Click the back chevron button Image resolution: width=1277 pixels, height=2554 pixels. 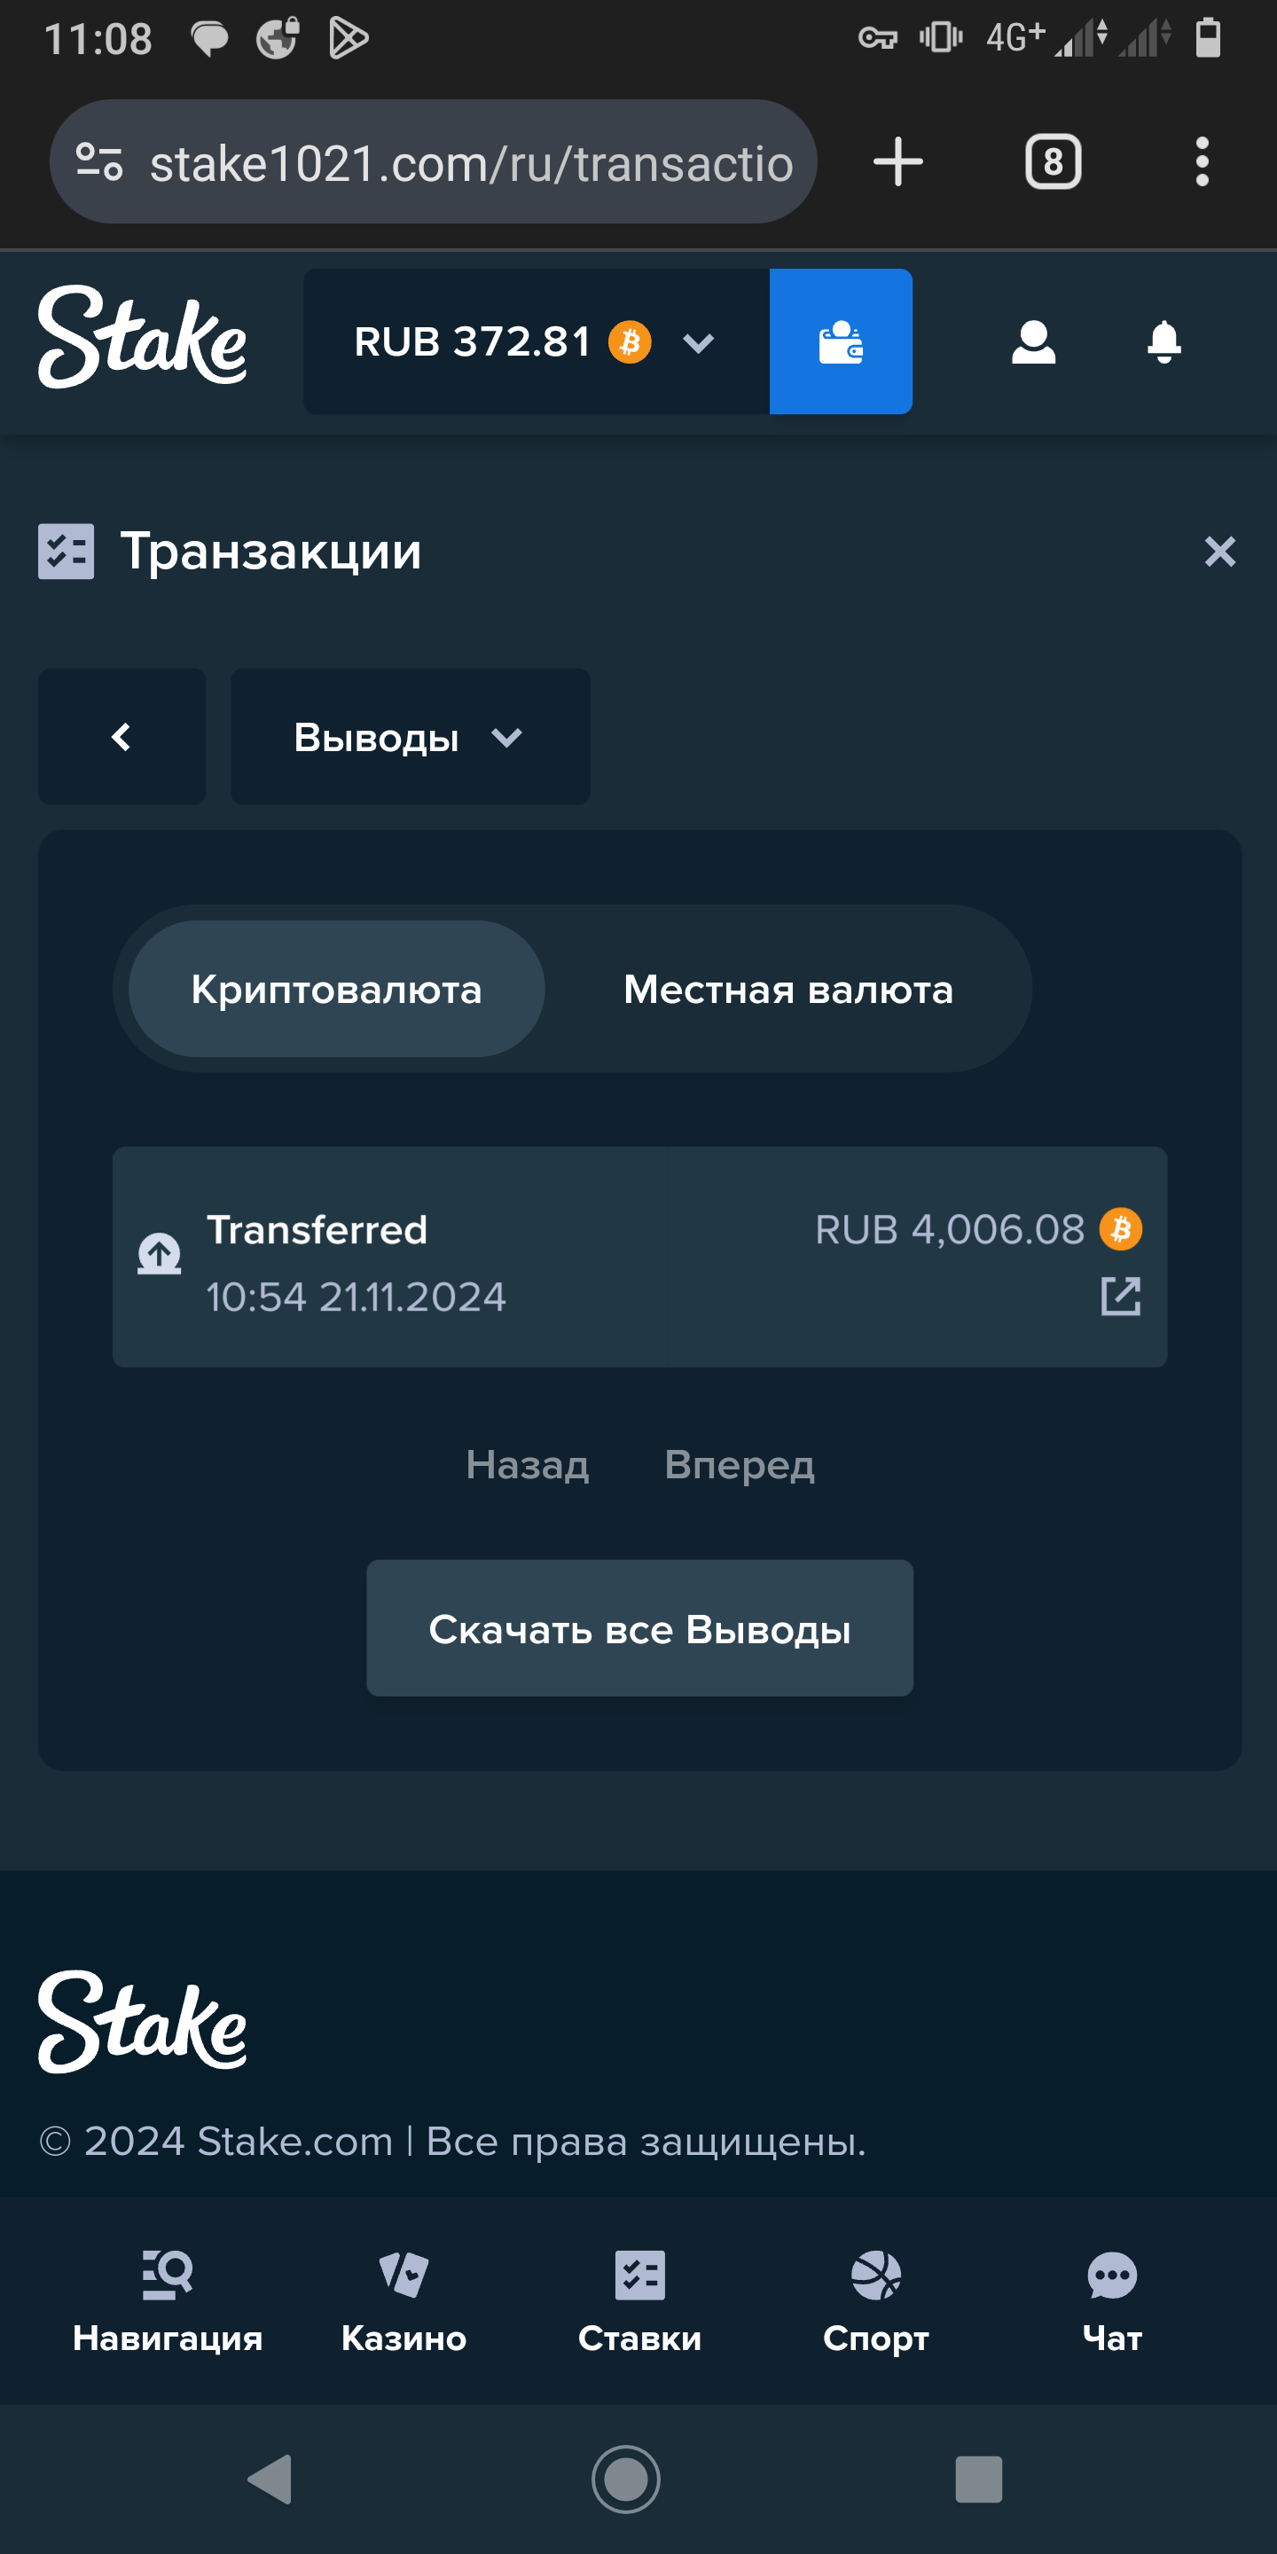121,737
